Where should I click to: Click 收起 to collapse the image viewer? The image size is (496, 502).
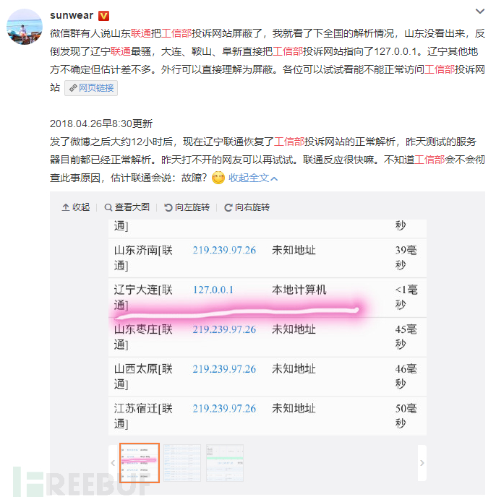tap(76, 207)
